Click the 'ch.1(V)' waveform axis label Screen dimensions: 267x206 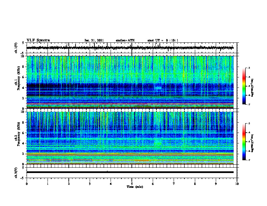[x=16, y=48]
